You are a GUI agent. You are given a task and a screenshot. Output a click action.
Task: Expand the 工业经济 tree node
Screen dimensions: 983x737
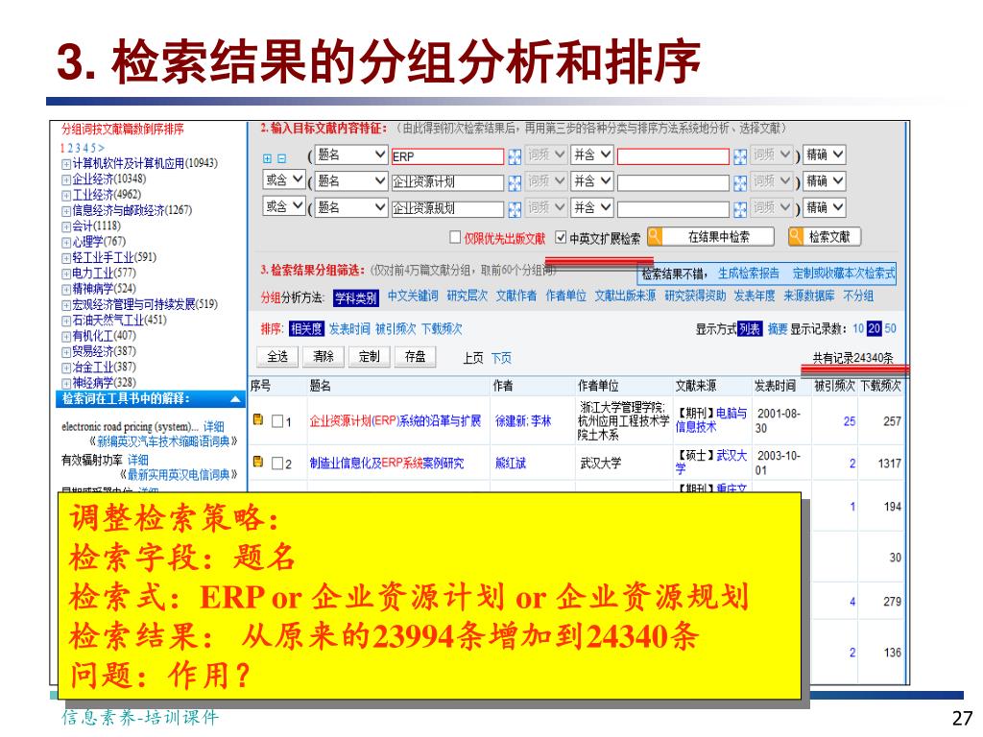[x=66, y=196]
